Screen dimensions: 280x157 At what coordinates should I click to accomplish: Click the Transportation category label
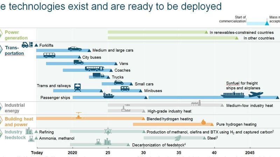[14, 51]
